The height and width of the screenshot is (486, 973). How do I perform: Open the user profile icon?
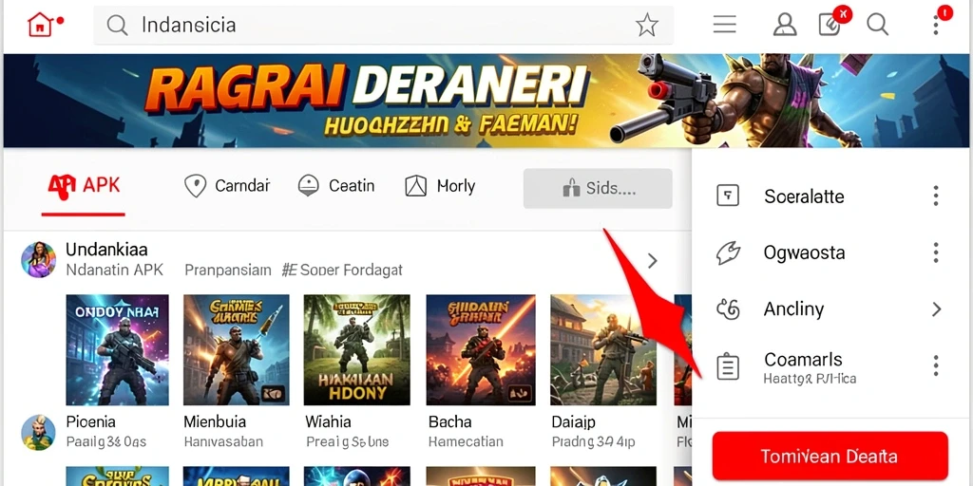tap(784, 25)
